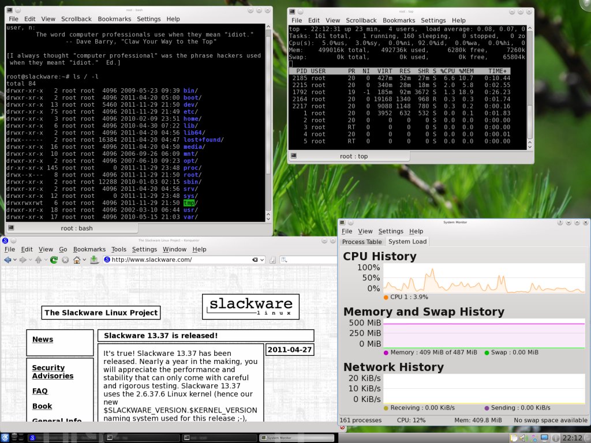Image resolution: width=591 pixels, height=443 pixels.
Task: Open the News link on Slackware page
Action: 43,339
